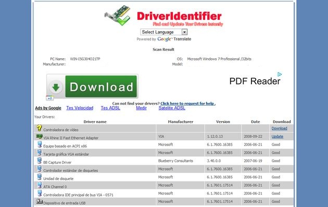Click the Update link for VIA Rhine II adapter
This screenshot has height=207, width=328.
277,136
